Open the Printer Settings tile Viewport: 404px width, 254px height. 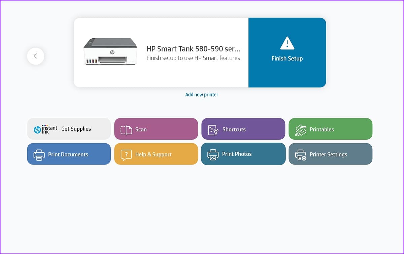[331, 154]
